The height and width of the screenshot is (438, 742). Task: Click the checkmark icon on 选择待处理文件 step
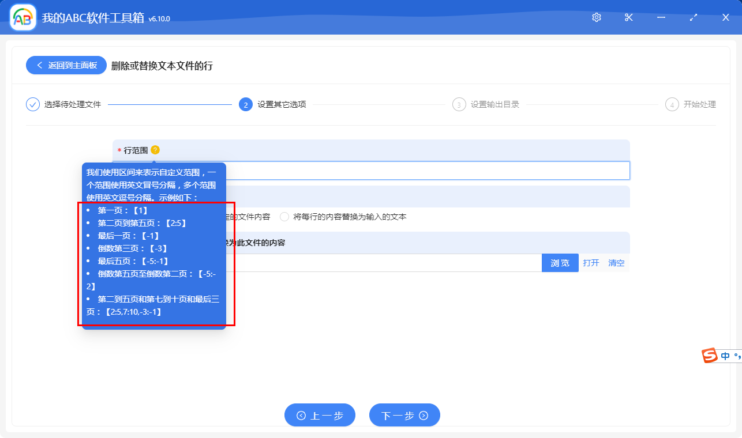[32, 104]
